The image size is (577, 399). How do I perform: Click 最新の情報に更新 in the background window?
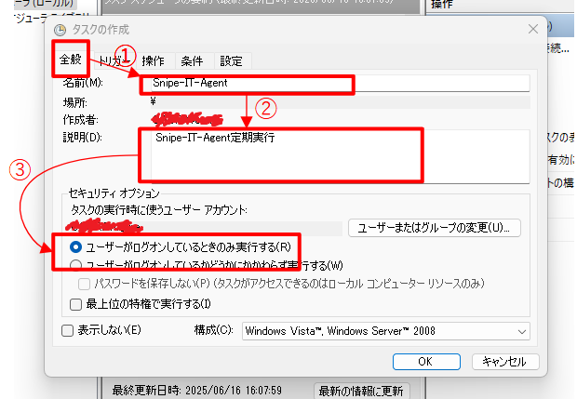(361, 391)
